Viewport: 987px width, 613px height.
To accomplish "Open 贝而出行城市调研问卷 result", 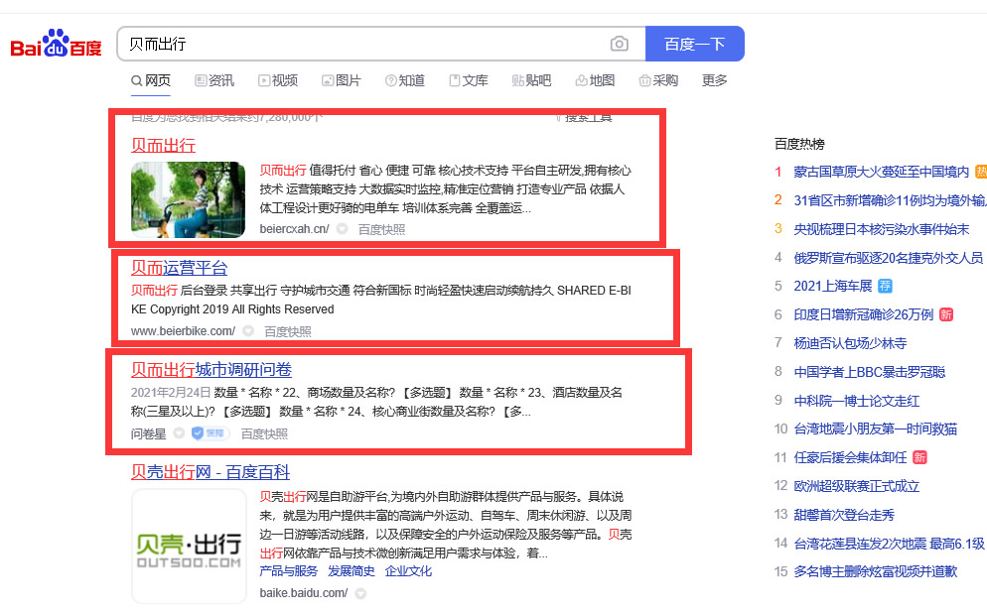I will click(211, 370).
